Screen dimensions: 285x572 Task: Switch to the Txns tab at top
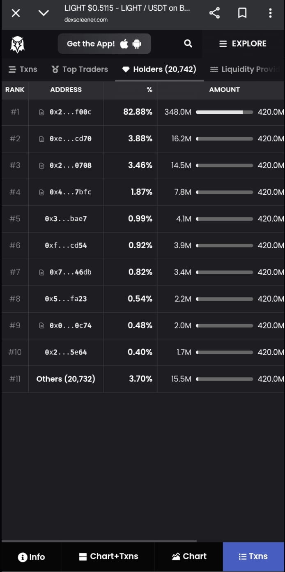pos(23,69)
